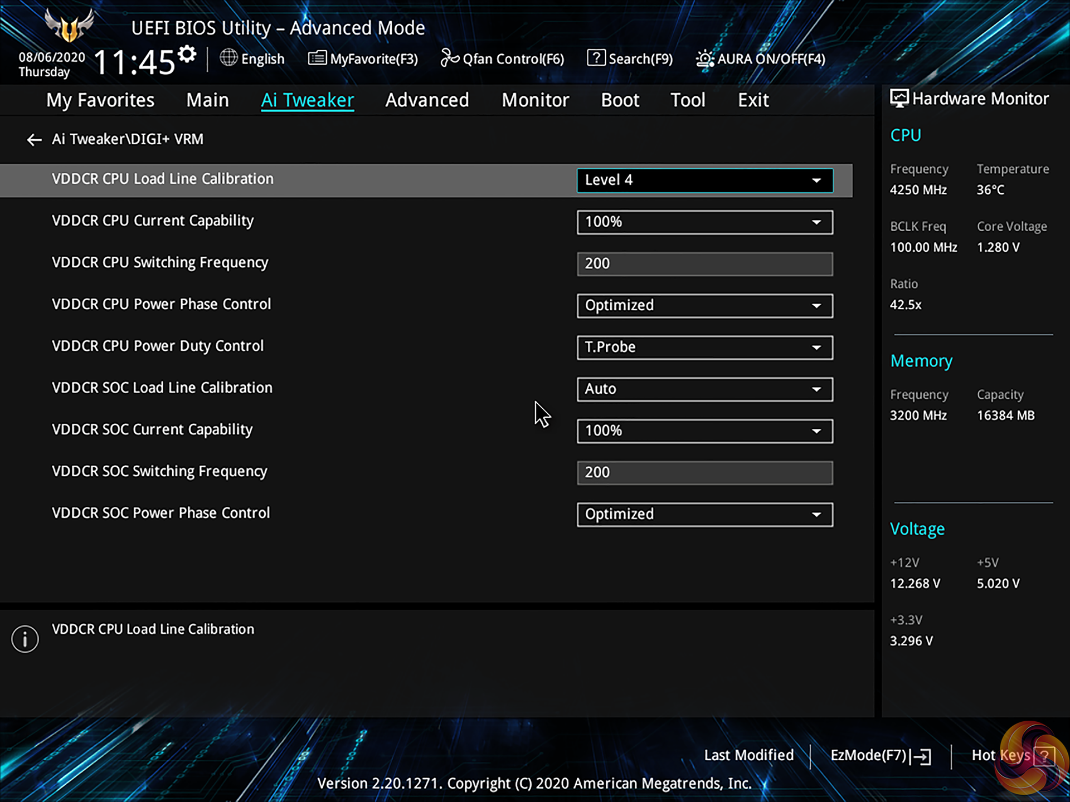Click the info icon in the help panel
This screenshot has height=802, width=1070.
[x=25, y=638]
